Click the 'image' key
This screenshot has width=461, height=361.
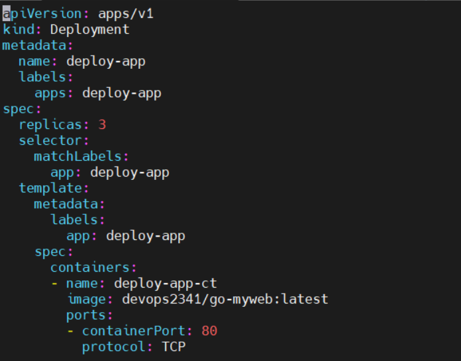pyautogui.click(x=87, y=300)
